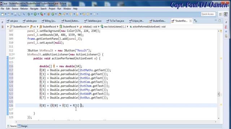Screen dimensions: 231x129
Task: Open the Help menu
Action: [75, 9]
